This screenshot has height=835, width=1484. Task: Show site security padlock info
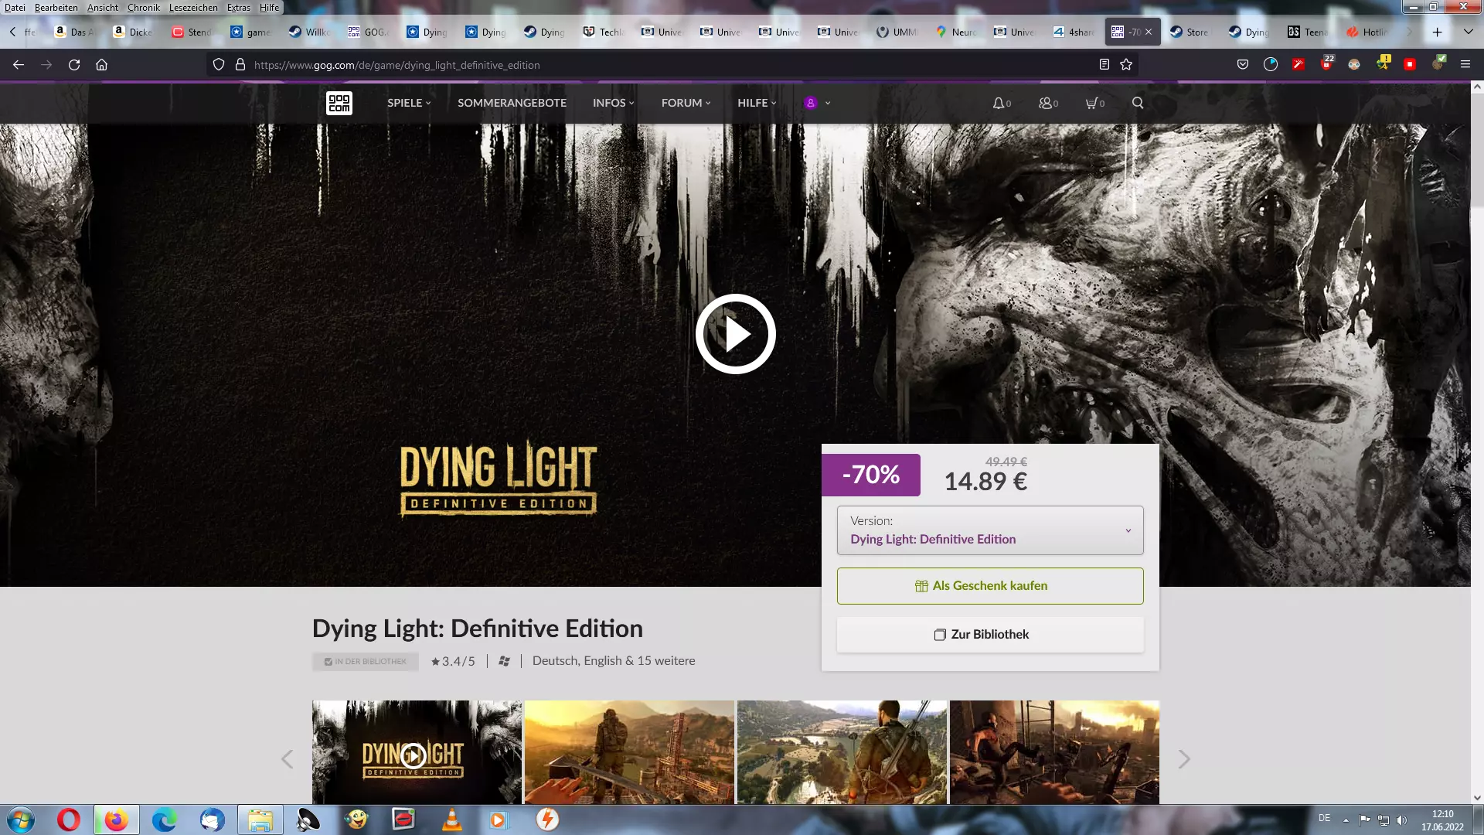(240, 65)
